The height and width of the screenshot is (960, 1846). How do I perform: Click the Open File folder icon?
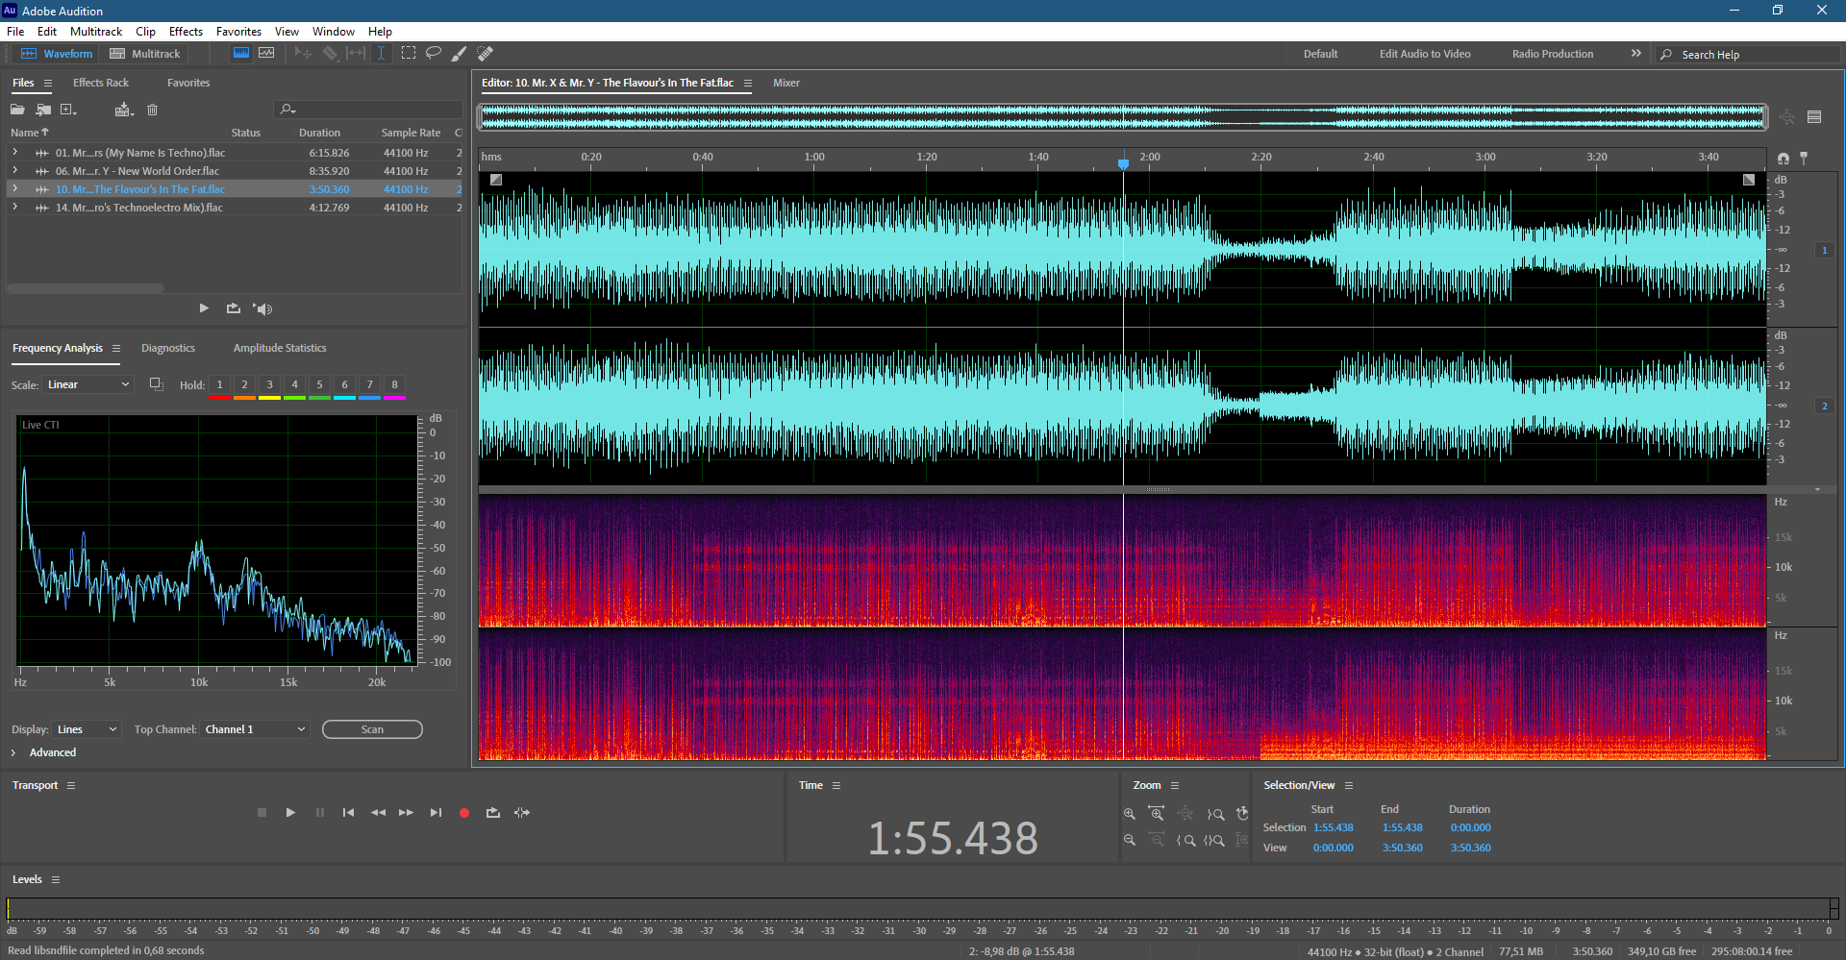[17, 110]
